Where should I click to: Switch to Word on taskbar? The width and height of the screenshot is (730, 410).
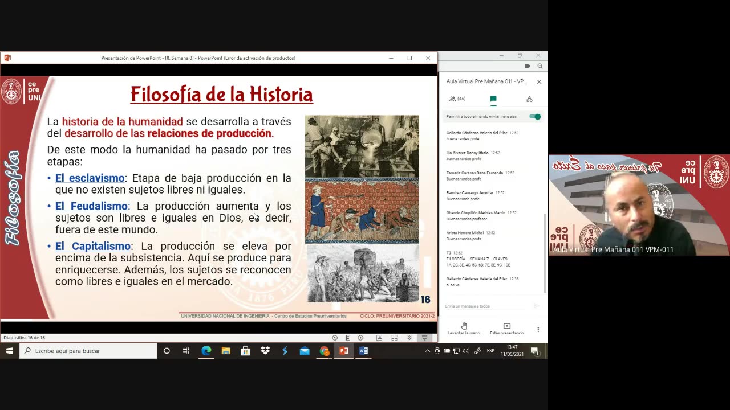point(363,351)
